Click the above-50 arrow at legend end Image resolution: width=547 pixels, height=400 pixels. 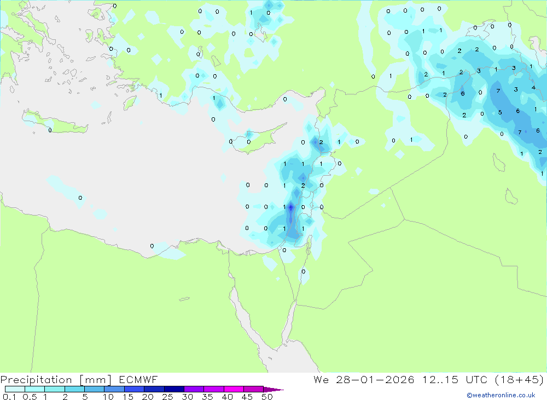tap(273, 389)
